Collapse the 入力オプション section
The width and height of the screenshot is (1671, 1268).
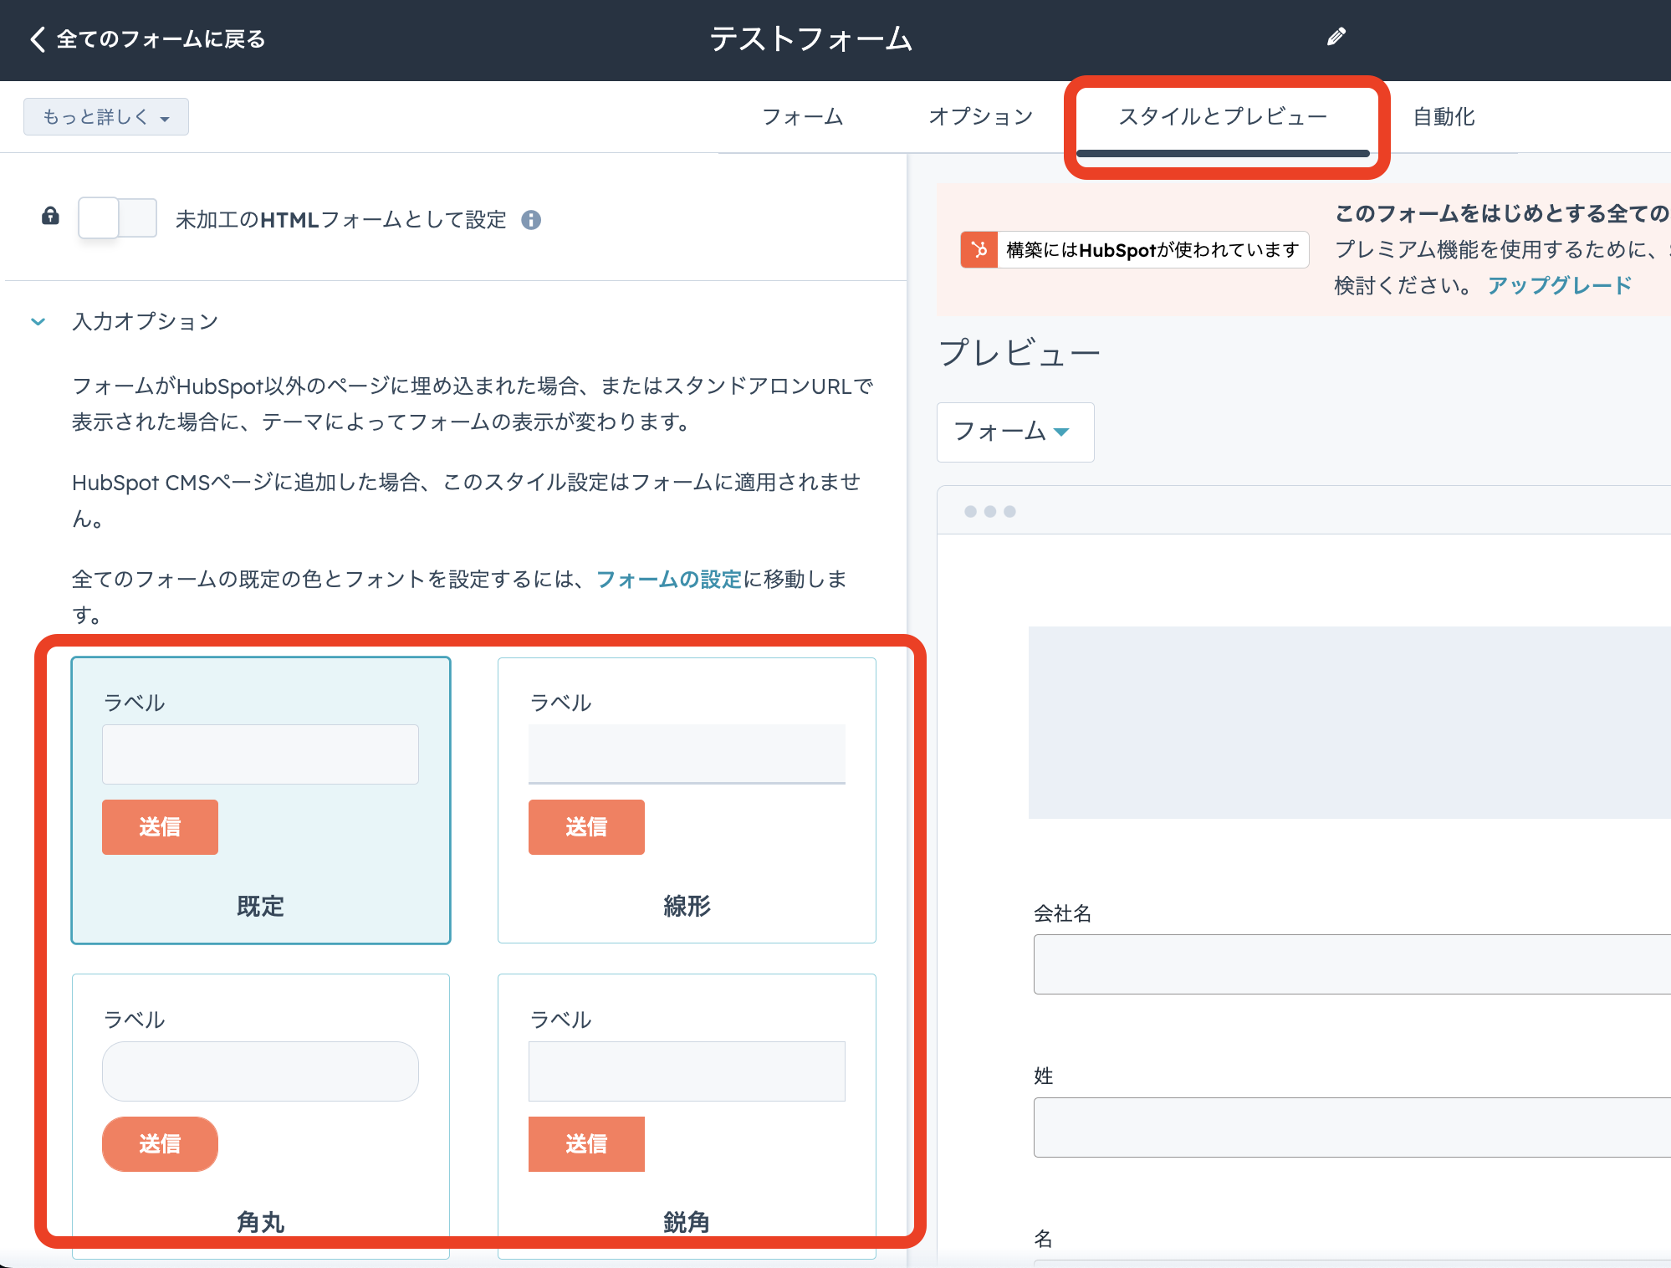(x=38, y=321)
